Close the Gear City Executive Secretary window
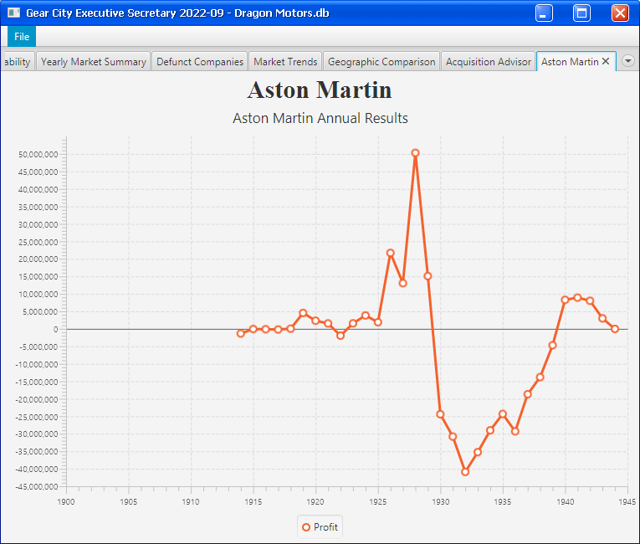Image resolution: width=640 pixels, height=544 pixels. pyautogui.click(x=620, y=13)
